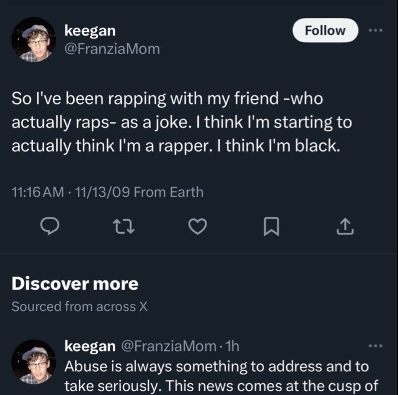This screenshot has height=395, width=398.
Task: Repost the tweet using the retweet icon
Action: tap(125, 227)
